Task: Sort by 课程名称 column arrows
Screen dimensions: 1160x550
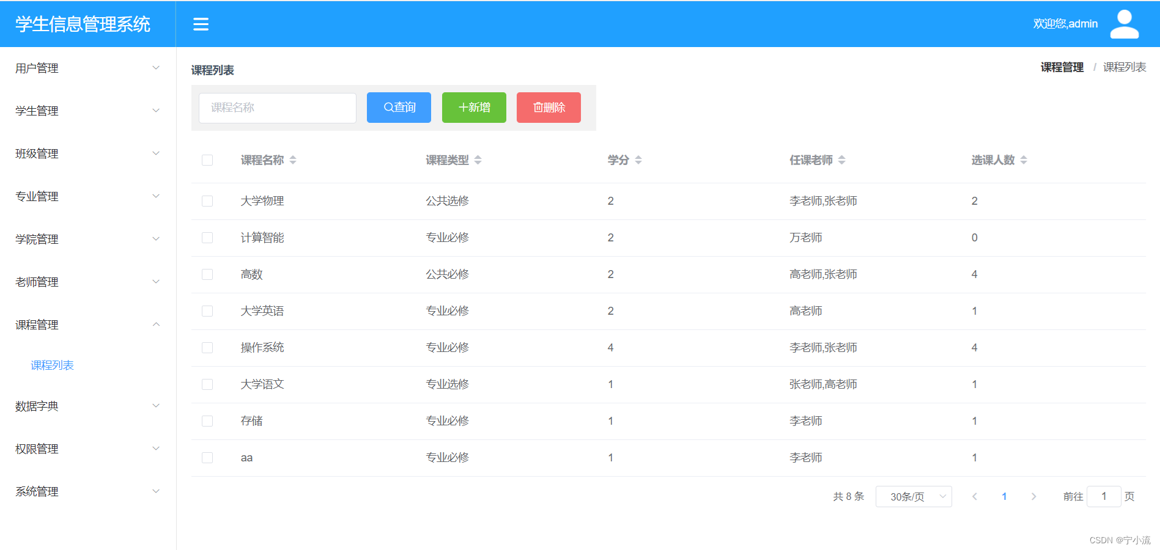Action: [293, 159]
